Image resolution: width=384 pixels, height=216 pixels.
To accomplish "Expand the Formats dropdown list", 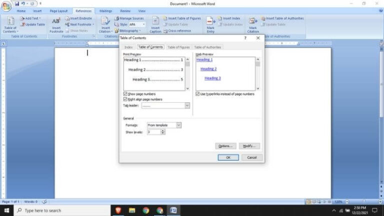I will coord(178,125).
